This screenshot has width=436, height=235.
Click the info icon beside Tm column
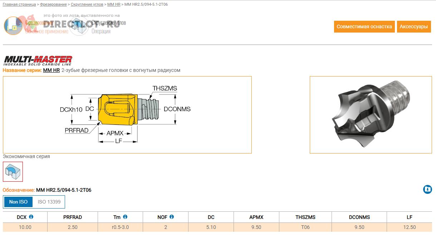tap(125, 217)
